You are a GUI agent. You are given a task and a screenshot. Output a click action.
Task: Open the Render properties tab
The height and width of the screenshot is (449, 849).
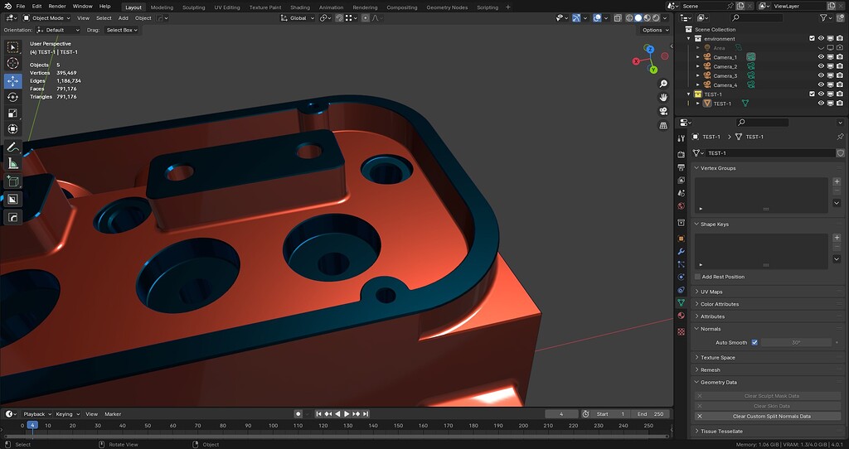(682, 154)
